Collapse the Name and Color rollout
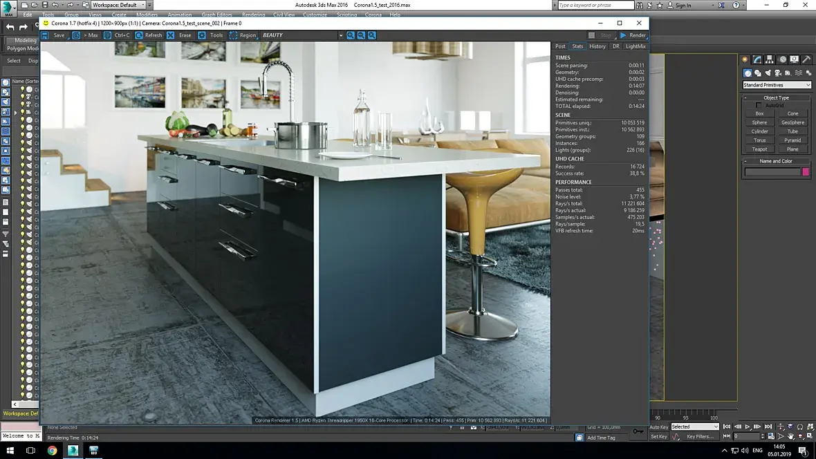Image resolution: width=816 pixels, height=459 pixels. point(777,161)
